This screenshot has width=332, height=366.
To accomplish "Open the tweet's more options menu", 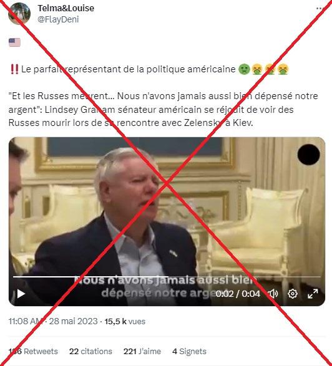I will (319, 8).
